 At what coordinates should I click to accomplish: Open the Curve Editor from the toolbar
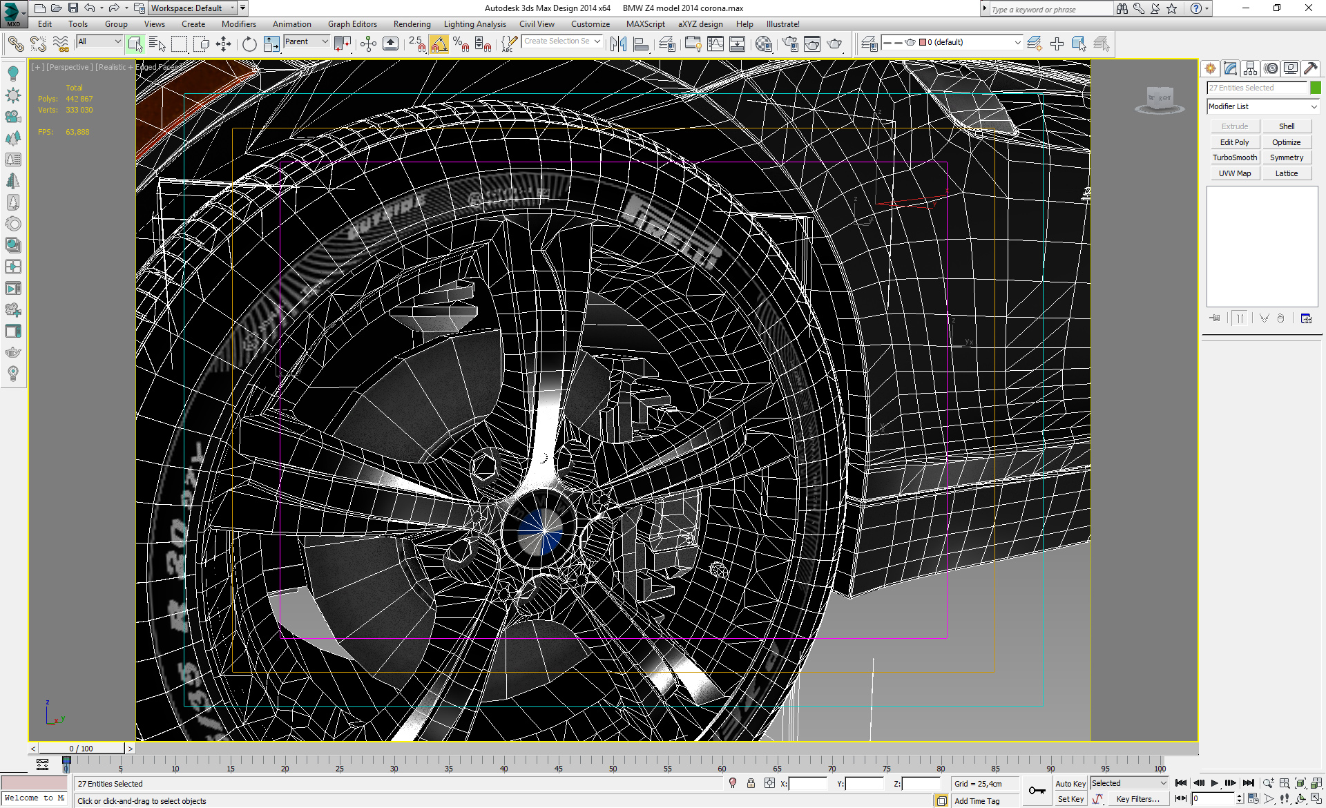715,44
